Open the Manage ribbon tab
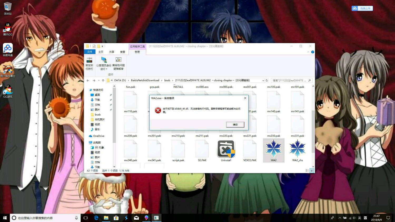 coord(137,52)
